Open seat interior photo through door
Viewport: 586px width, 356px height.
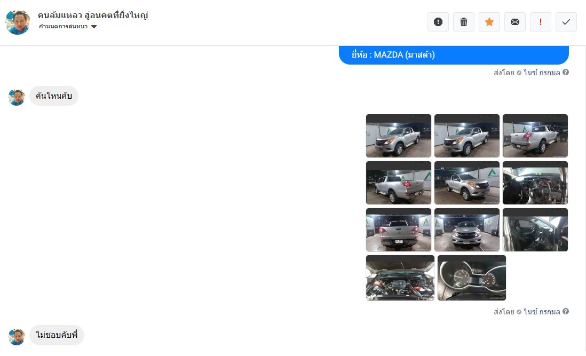tap(535, 230)
